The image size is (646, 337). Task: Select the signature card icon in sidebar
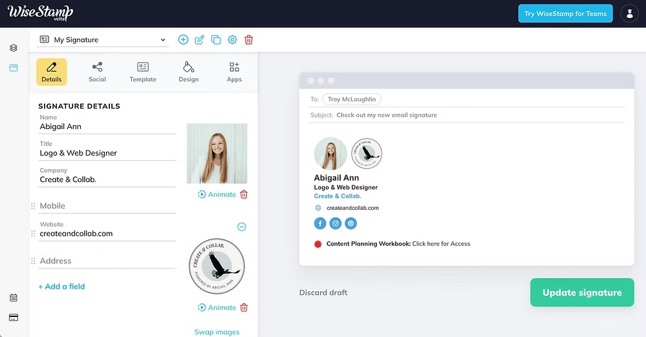[x=14, y=68]
